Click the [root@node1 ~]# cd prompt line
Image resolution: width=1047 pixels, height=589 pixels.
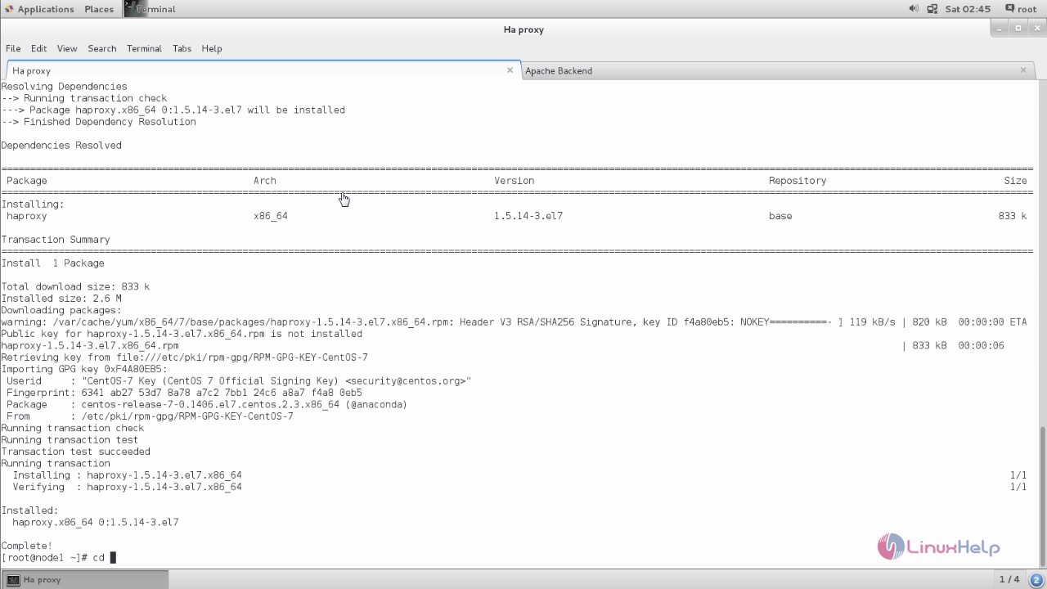[x=59, y=558]
